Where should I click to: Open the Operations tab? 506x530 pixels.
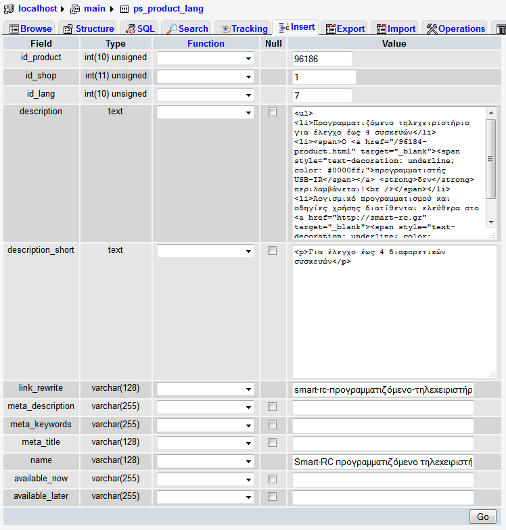pyautogui.click(x=456, y=28)
